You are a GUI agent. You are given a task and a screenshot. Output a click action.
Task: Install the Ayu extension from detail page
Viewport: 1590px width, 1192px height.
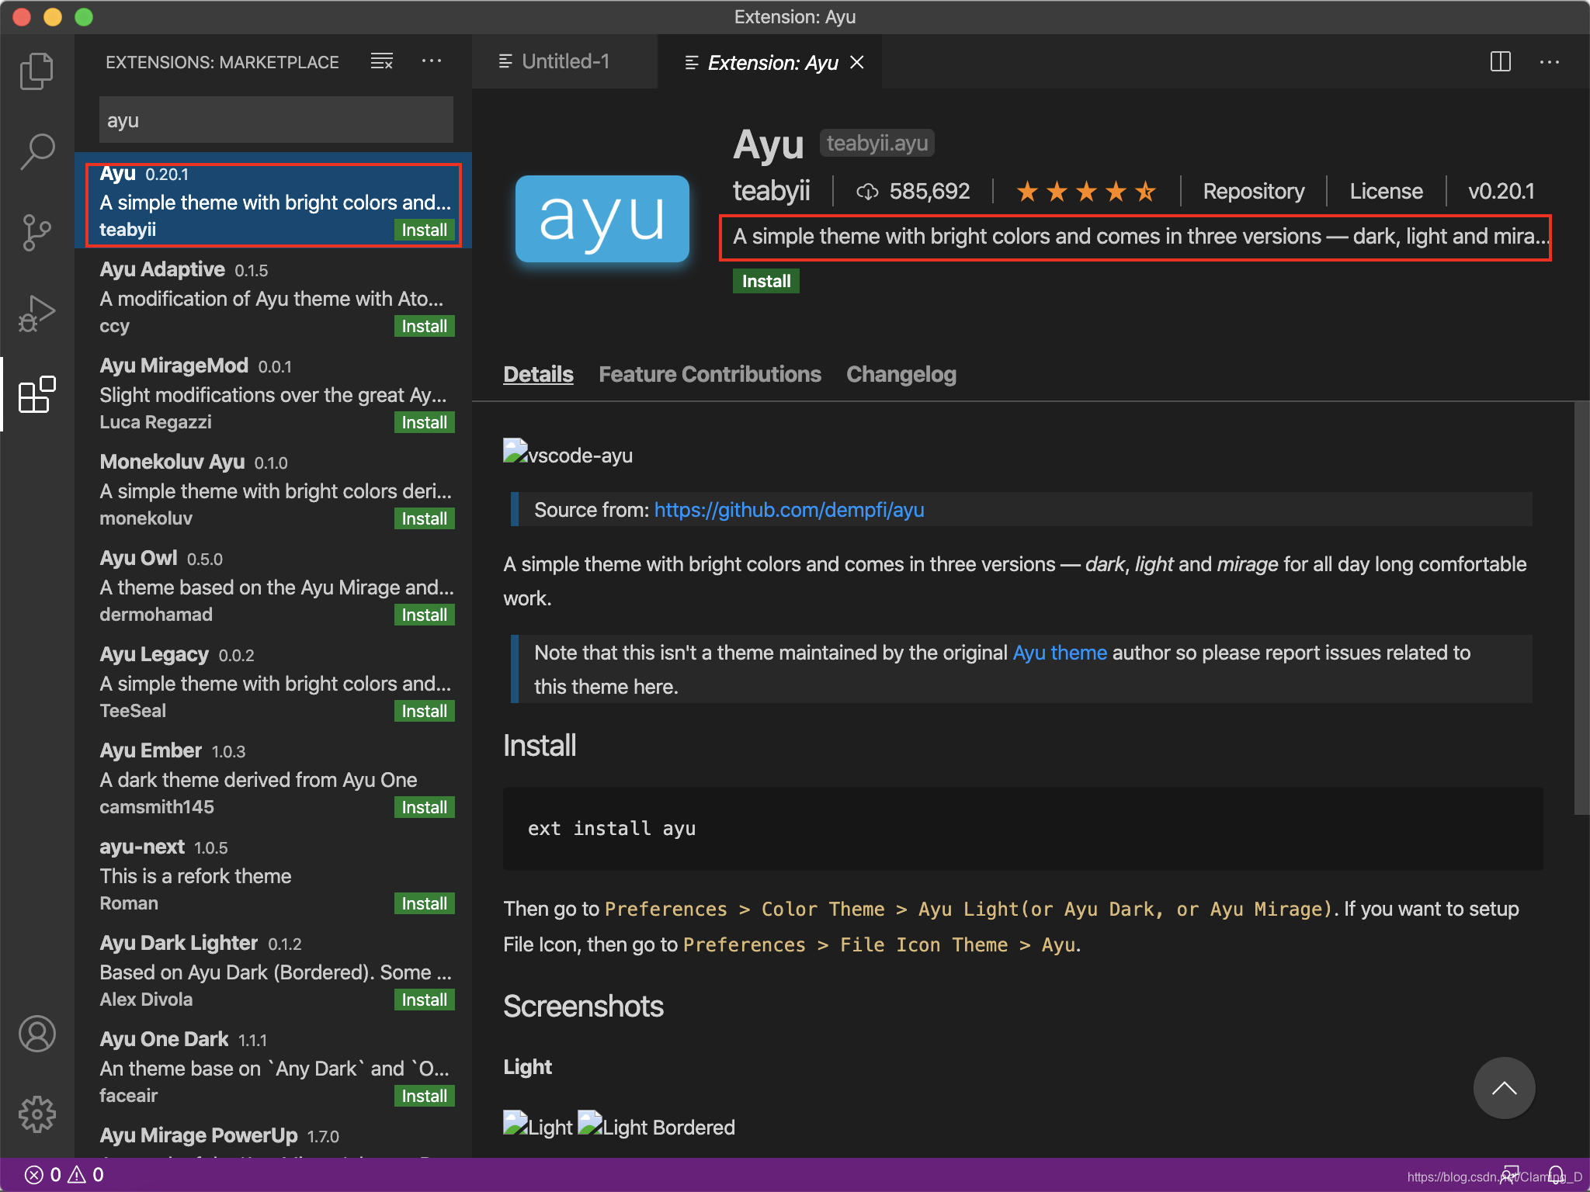click(765, 281)
